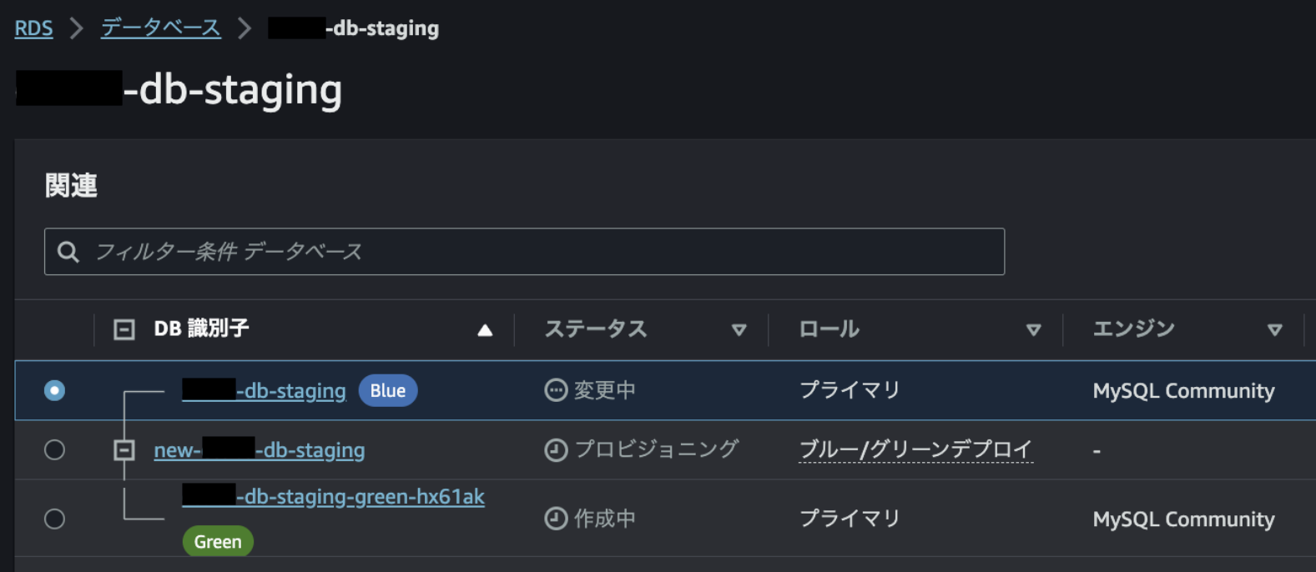Click the search magnifier icon in filter box
This screenshot has height=572, width=1316.
(68, 252)
